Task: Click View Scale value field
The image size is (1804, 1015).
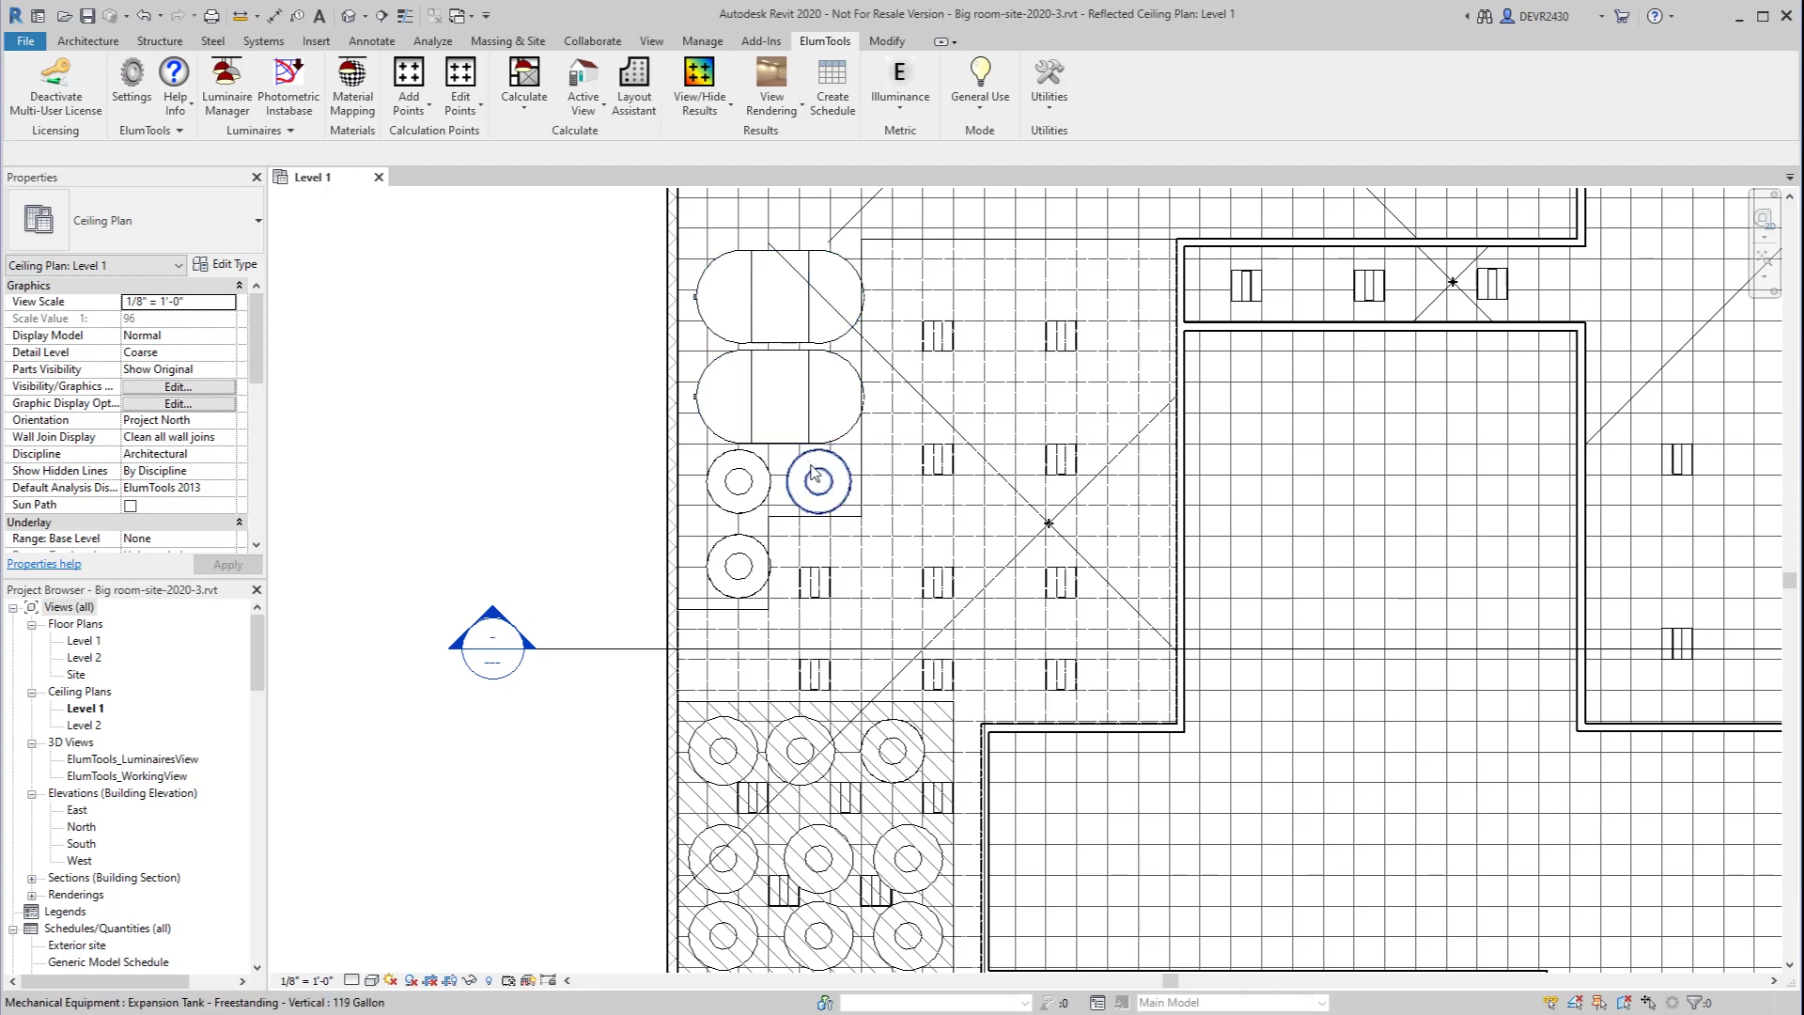Action: click(179, 302)
